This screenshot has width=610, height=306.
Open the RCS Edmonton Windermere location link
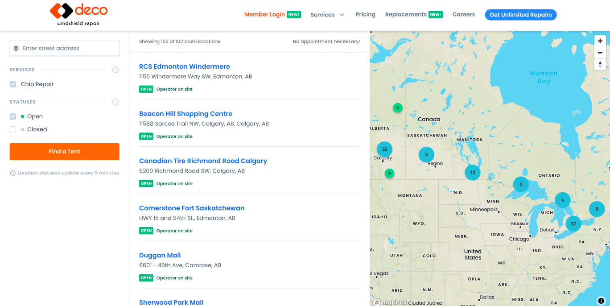184,66
